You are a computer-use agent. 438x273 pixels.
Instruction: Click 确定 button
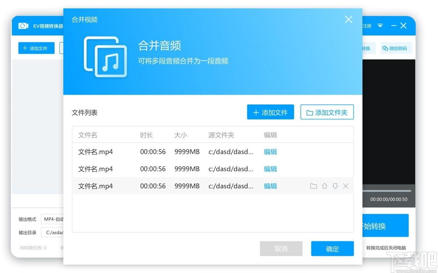coord(332,249)
